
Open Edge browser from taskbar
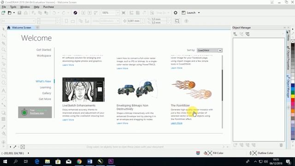point(37,161)
